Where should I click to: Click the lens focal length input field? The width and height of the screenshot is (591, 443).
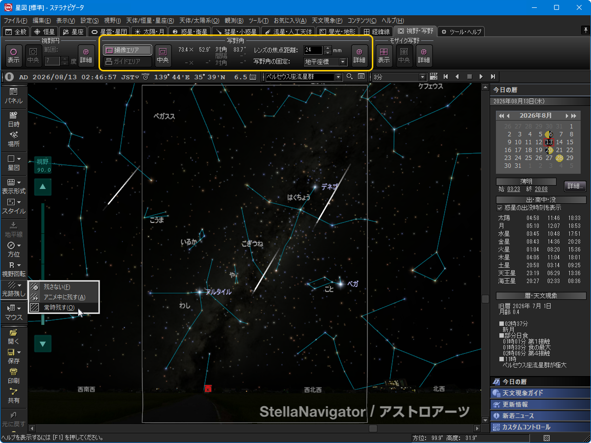click(313, 50)
